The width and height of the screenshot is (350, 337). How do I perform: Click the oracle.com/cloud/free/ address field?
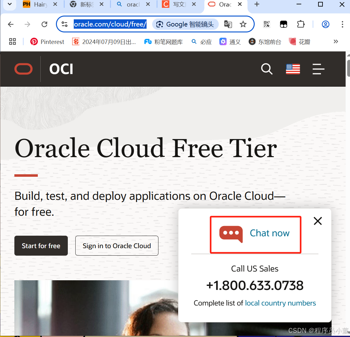110,24
